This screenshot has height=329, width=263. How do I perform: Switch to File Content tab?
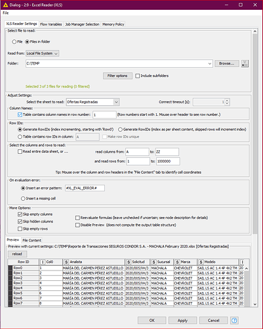(x=31, y=240)
